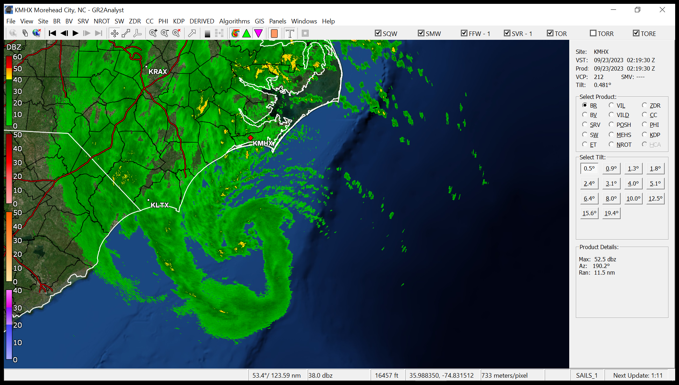Select the 19.4° tilt button

[x=611, y=213]
